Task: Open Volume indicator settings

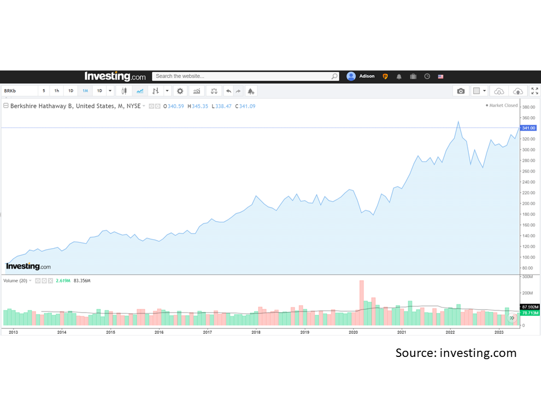Action: pos(44,281)
